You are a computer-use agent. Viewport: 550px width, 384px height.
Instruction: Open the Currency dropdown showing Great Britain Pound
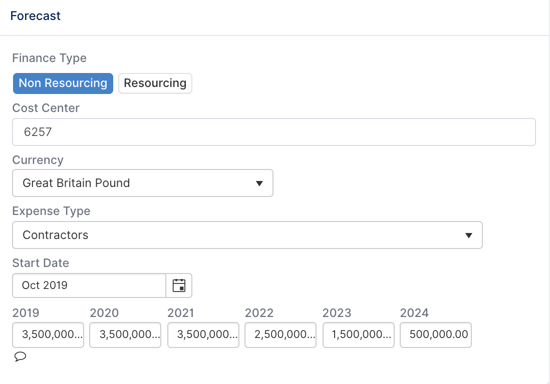coord(143,183)
